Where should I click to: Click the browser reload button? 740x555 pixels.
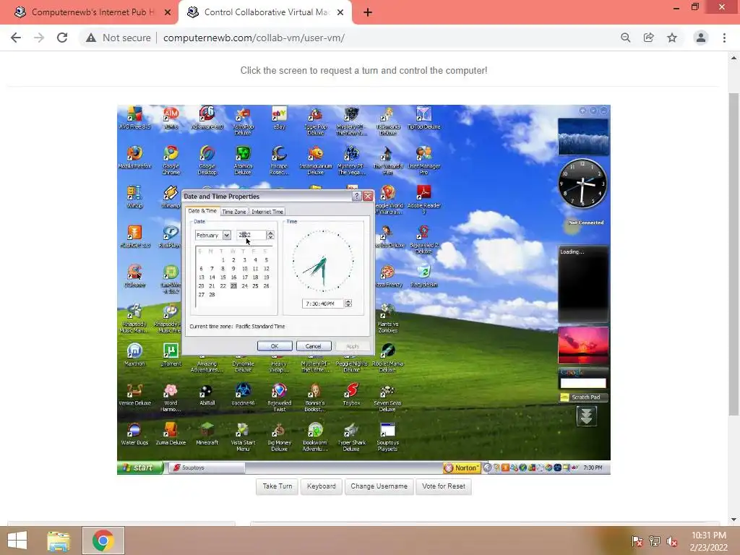(62, 38)
